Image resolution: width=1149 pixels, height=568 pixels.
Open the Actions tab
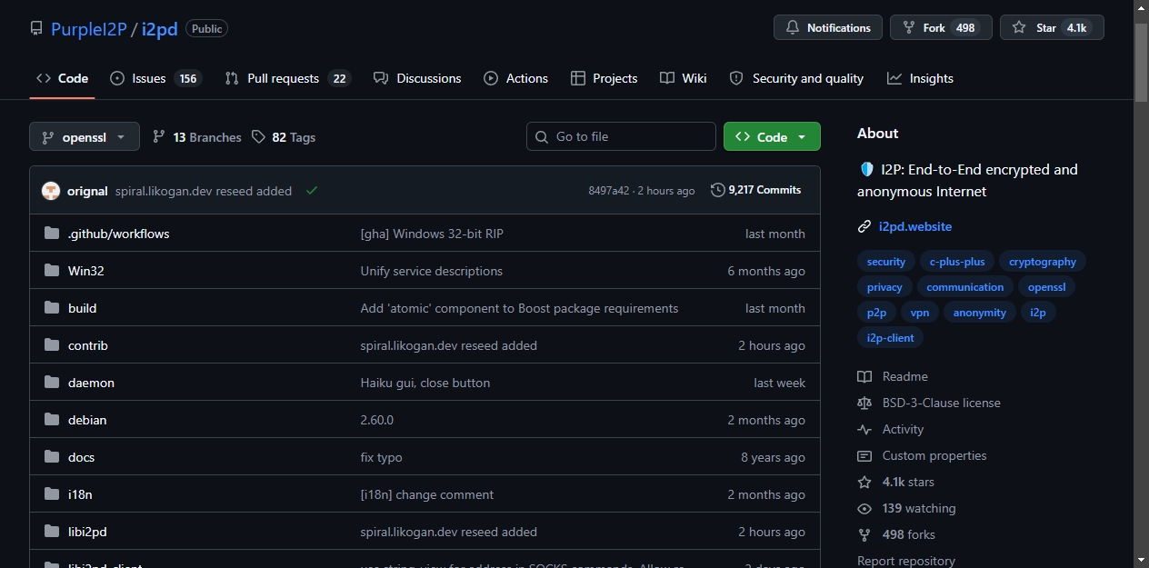click(x=515, y=78)
